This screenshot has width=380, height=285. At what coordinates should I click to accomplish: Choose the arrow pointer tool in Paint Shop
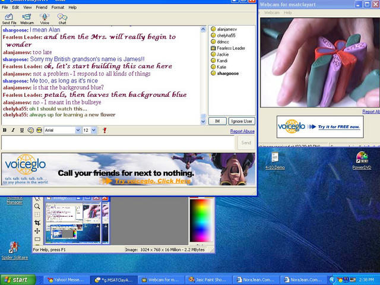[37, 199]
